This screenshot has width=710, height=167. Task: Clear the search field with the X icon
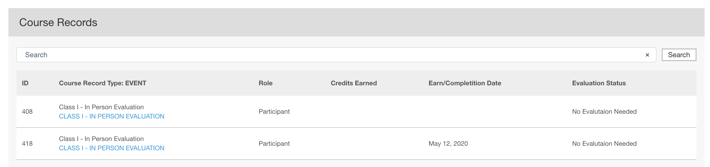647,55
